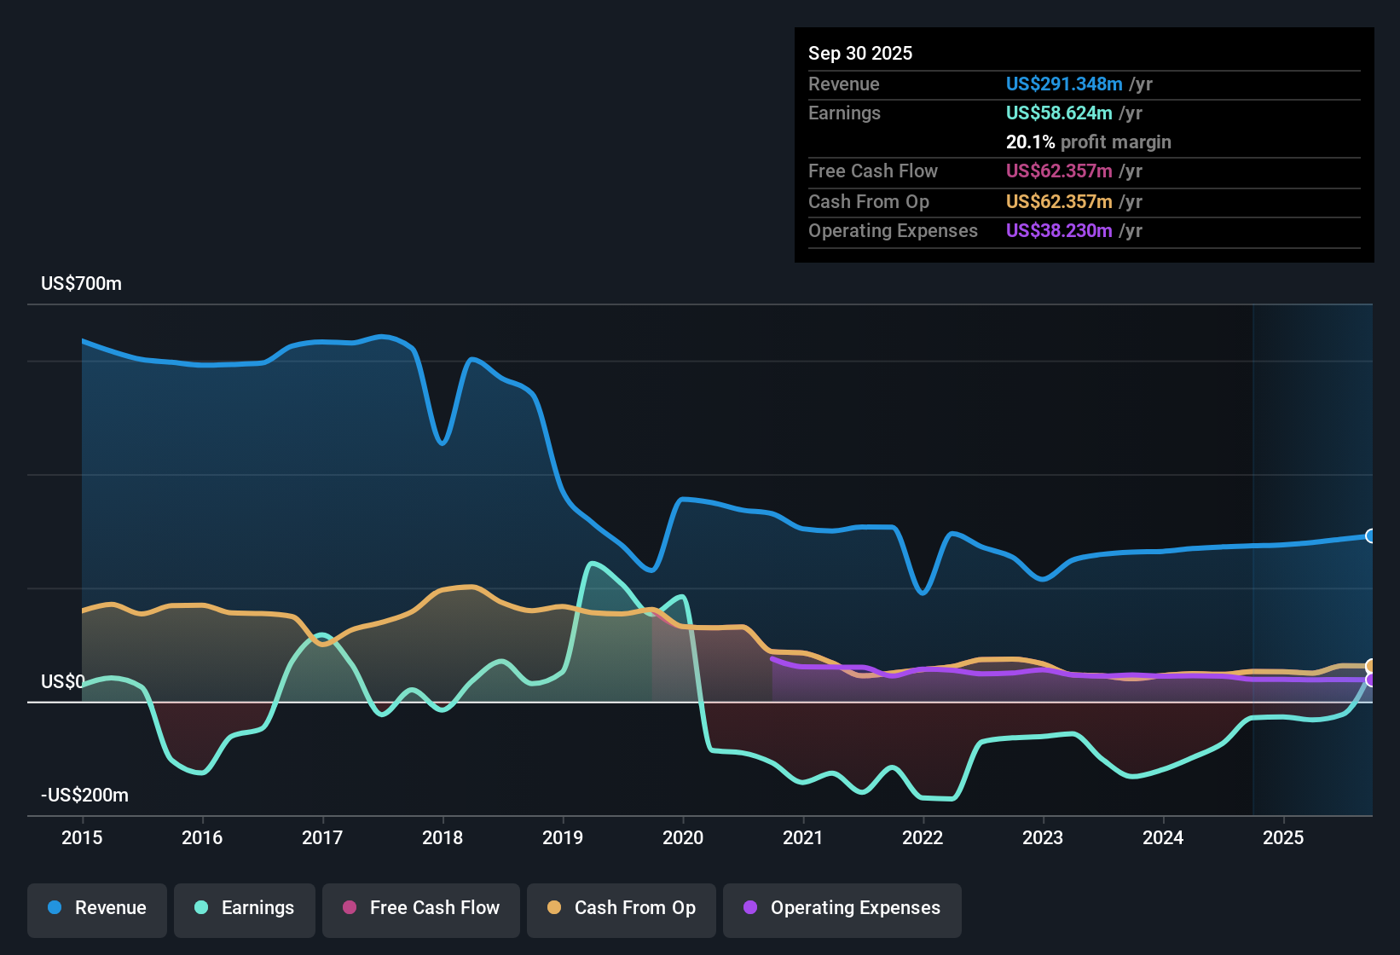Click the Revenue endpoint marker on chart

1370,536
